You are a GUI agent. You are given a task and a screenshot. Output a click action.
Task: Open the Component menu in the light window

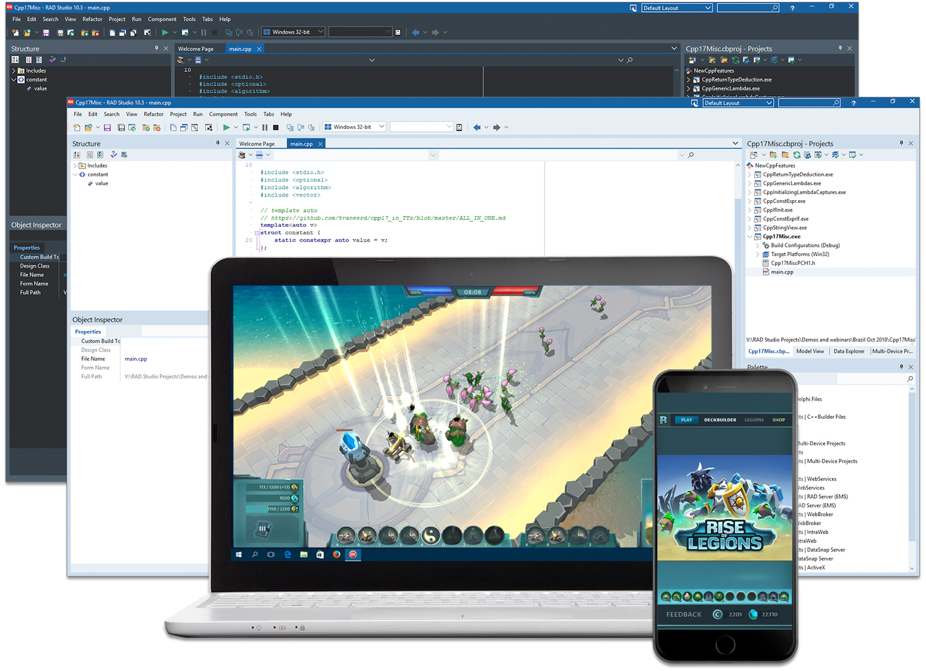coord(223,114)
